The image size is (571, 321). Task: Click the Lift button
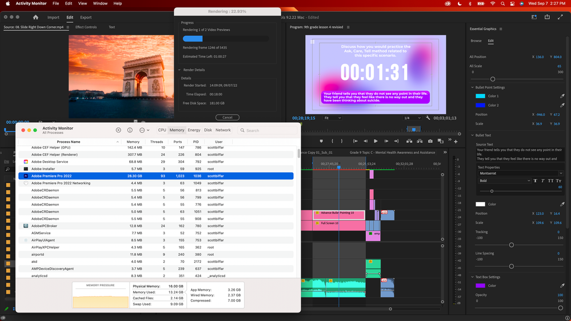click(x=409, y=141)
